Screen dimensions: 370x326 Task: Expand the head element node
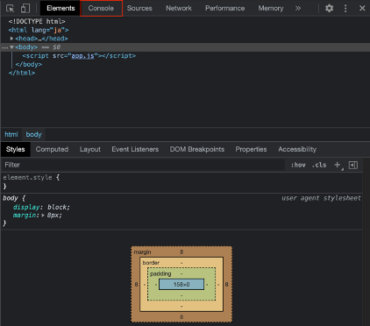11,39
